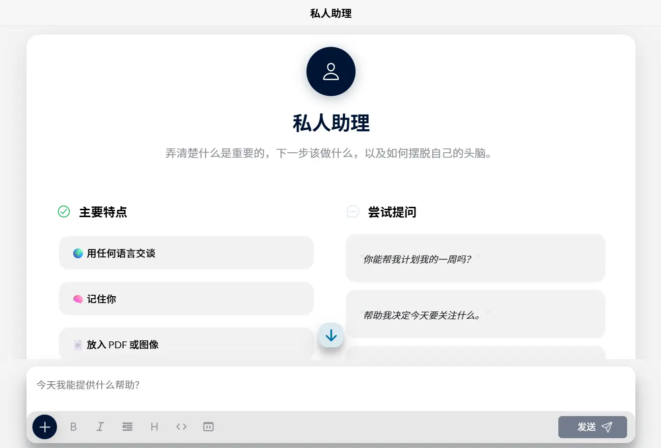
Task: Select the prompt 你能帮我计划我的一周吗
Action: (x=475, y=259)
